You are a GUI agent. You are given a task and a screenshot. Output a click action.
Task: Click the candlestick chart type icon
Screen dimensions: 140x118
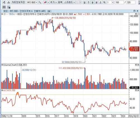point(45,2)
